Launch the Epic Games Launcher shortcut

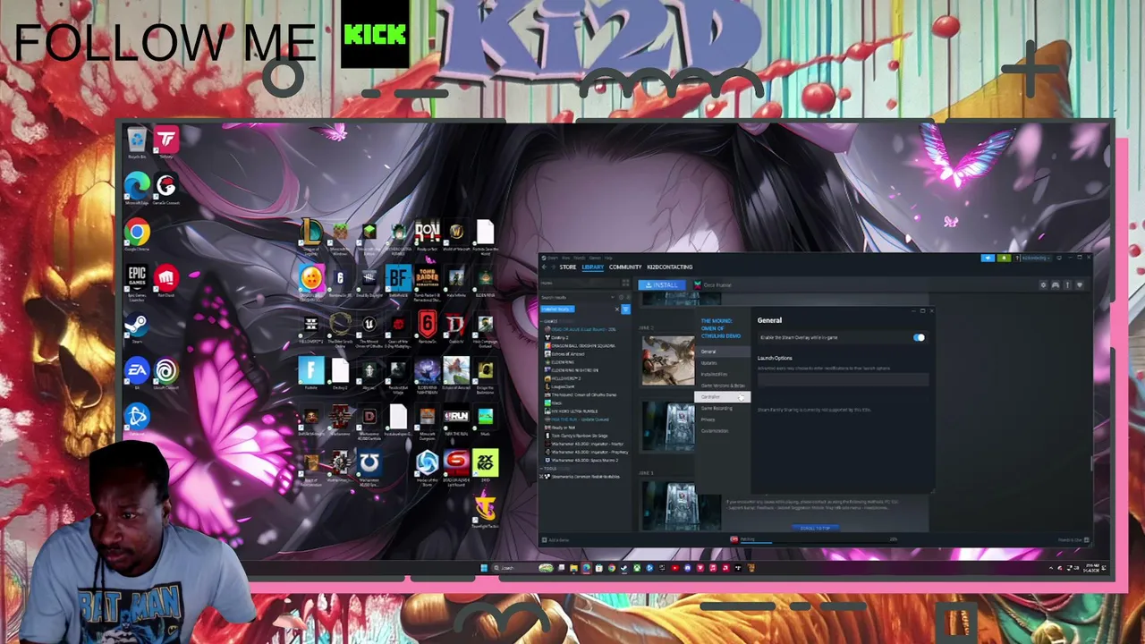pyautogui.click(x=137, y=283)
